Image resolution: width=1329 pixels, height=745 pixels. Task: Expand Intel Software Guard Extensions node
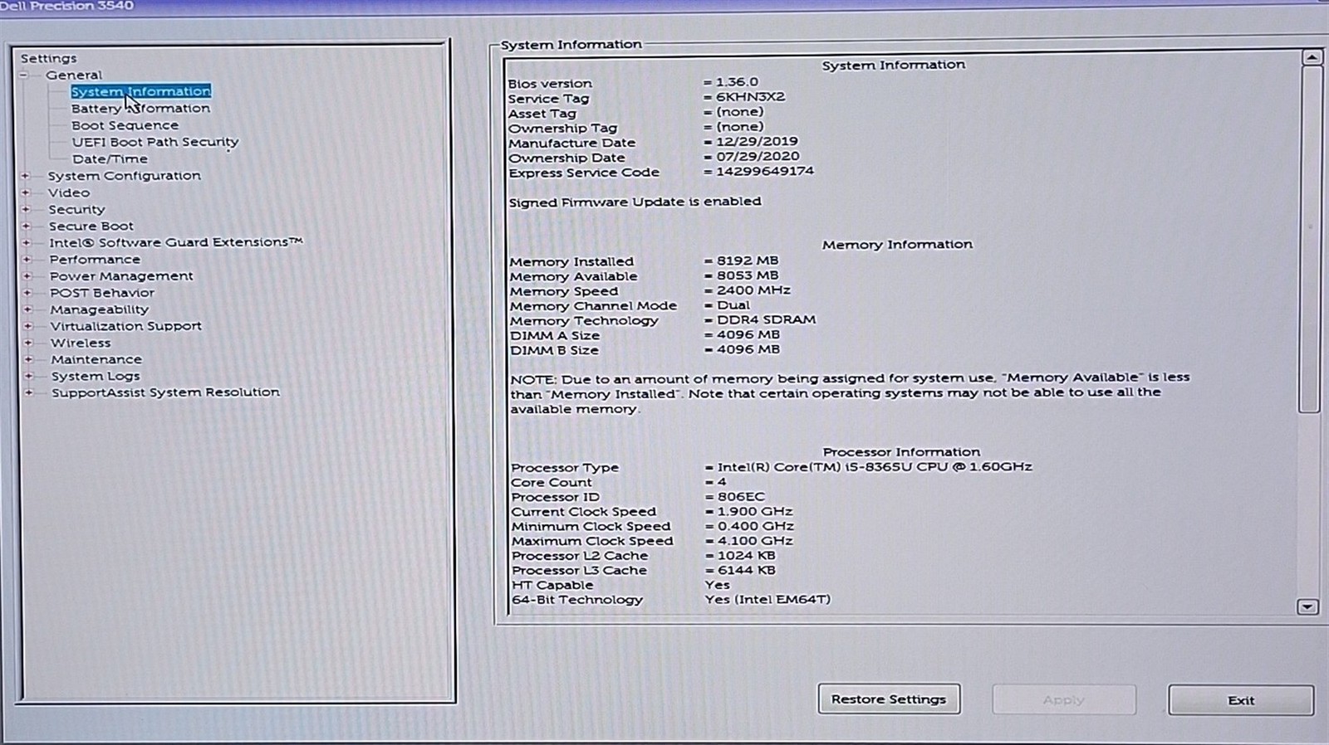click(x=27, y=243)
